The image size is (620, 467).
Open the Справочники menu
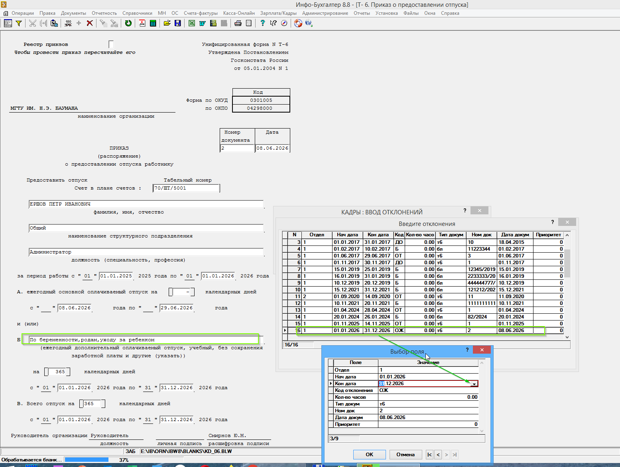[137, 13]
